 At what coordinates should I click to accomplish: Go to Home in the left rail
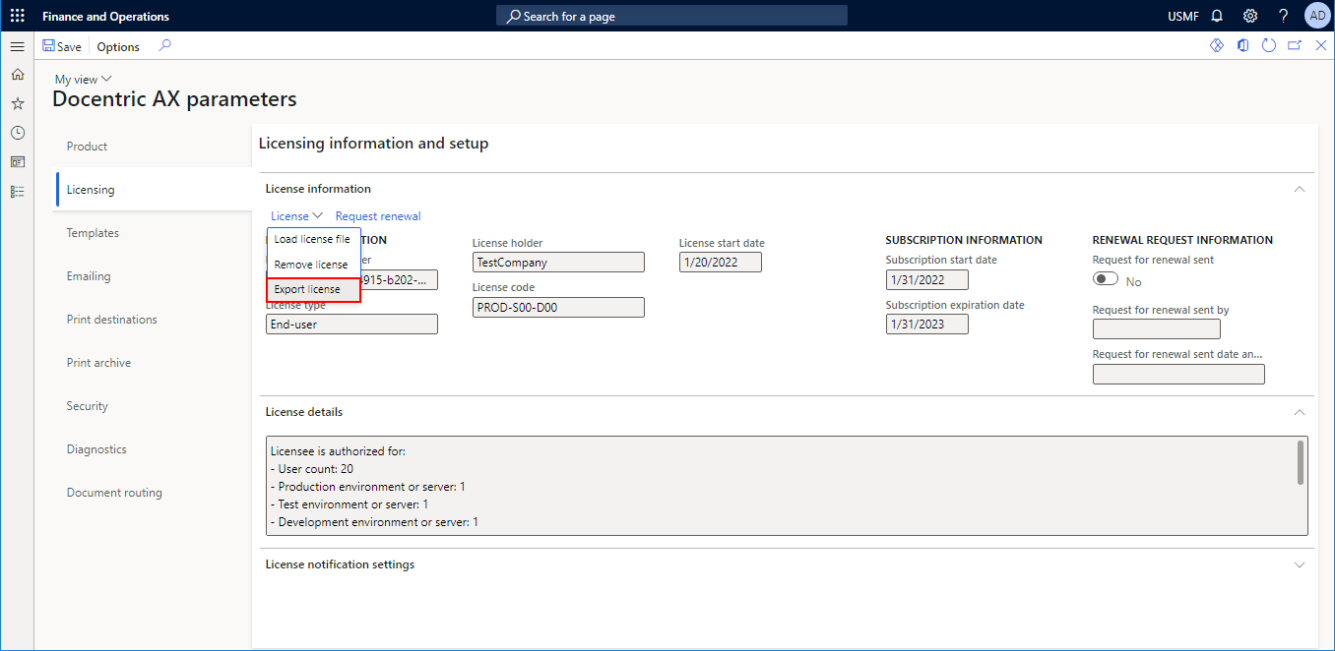pos(17,74)
